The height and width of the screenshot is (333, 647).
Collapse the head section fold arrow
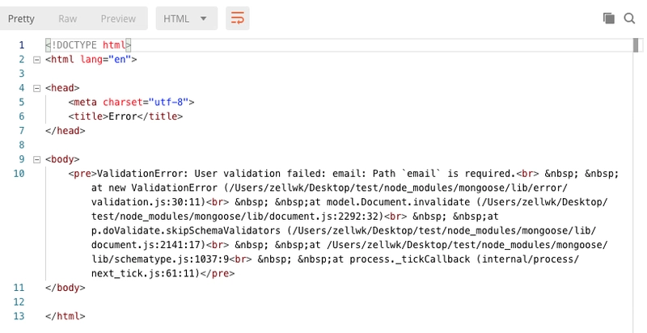pos(36,88)
